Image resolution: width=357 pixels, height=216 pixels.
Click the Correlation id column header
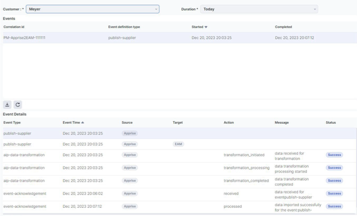coord(14,27)
